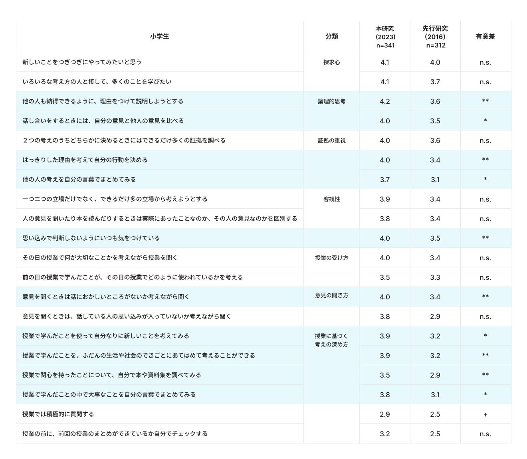Click n.s. mark in 新しいことをつぎつぎに row
This screenshot has width=527, height=459.
[x=485, y=63]
